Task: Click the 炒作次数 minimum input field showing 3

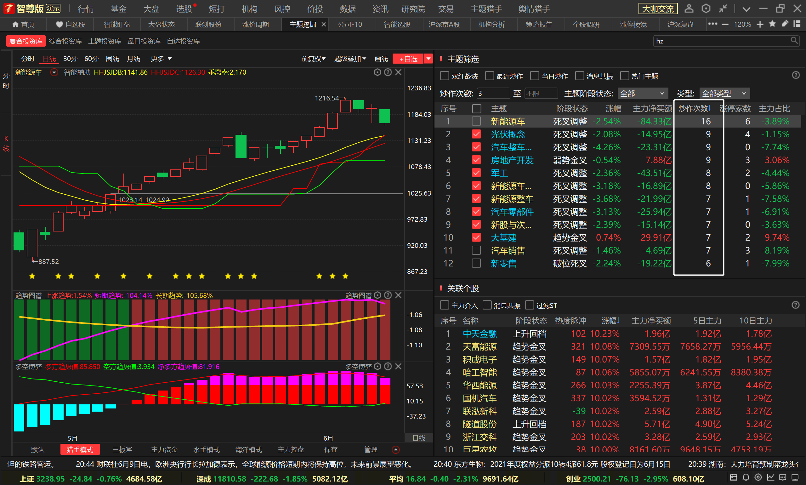Action: pyautogui.click(x=493, y=94)
